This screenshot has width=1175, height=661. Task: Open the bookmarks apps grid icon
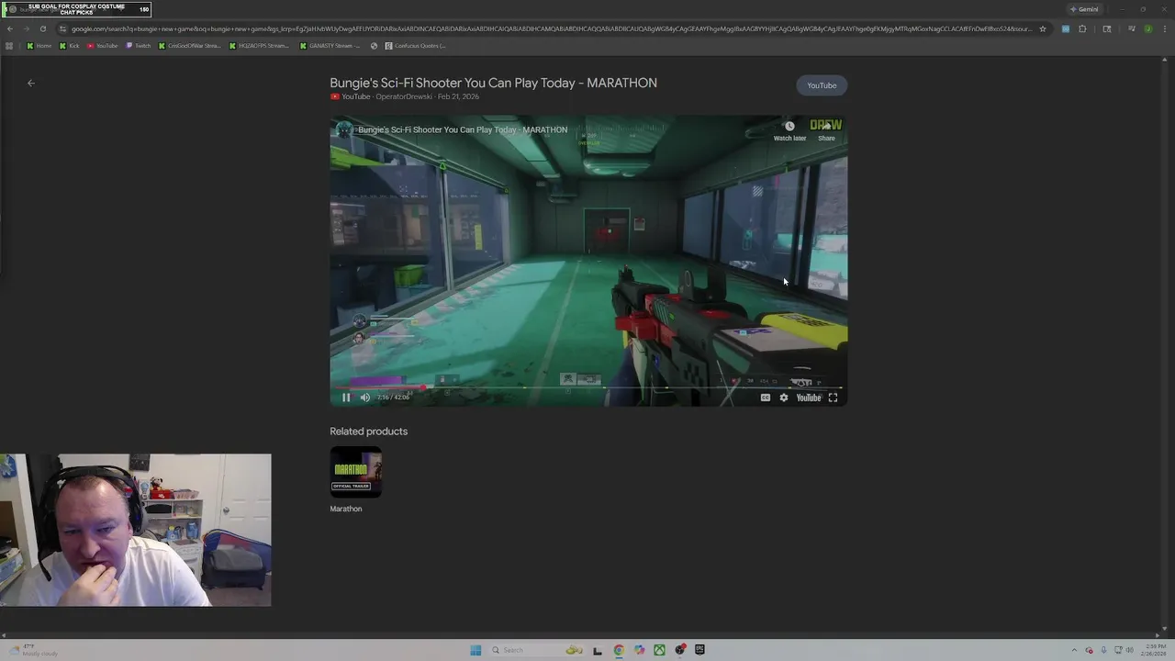[x=9, y=45]
